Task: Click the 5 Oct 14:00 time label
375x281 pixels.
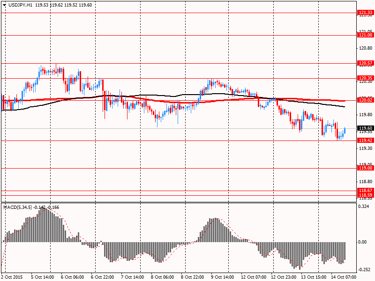Action: (43, 277)
